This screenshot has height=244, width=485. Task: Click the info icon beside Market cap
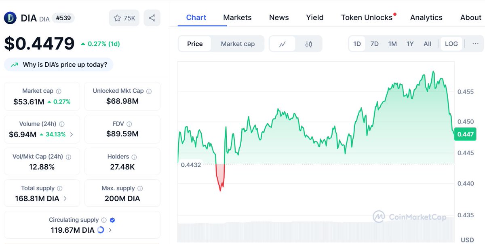click(59, 91)
